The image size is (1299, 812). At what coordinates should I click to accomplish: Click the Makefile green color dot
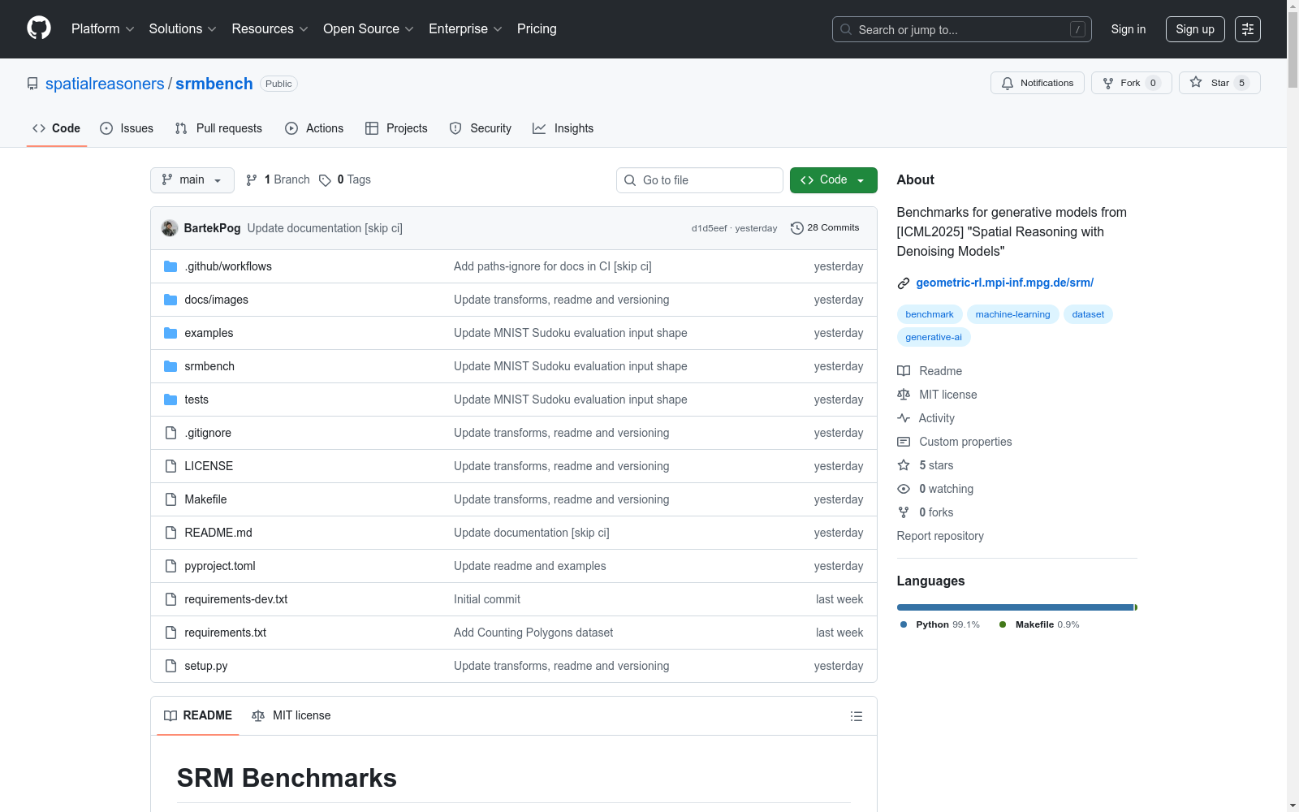[x=1003, y=624]
